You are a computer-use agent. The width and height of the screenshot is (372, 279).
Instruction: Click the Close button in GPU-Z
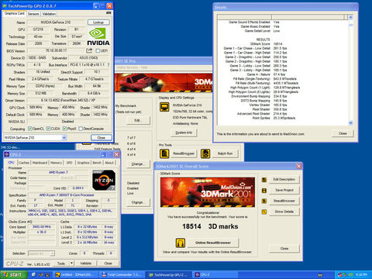102,138
